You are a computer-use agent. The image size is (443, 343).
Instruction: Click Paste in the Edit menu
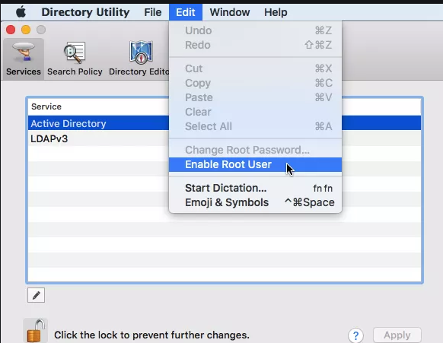(256, 97)
